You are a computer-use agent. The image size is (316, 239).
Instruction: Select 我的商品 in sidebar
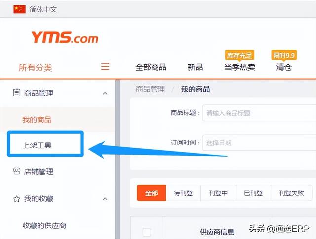(x=37, y=120)
